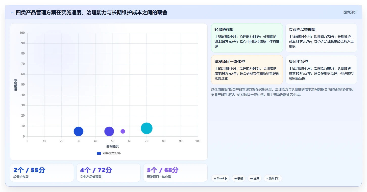The width and height of the screenshot is (367, 192).
Task: Click the 2个 / 55分 stat card
Action: pos(42,173)
